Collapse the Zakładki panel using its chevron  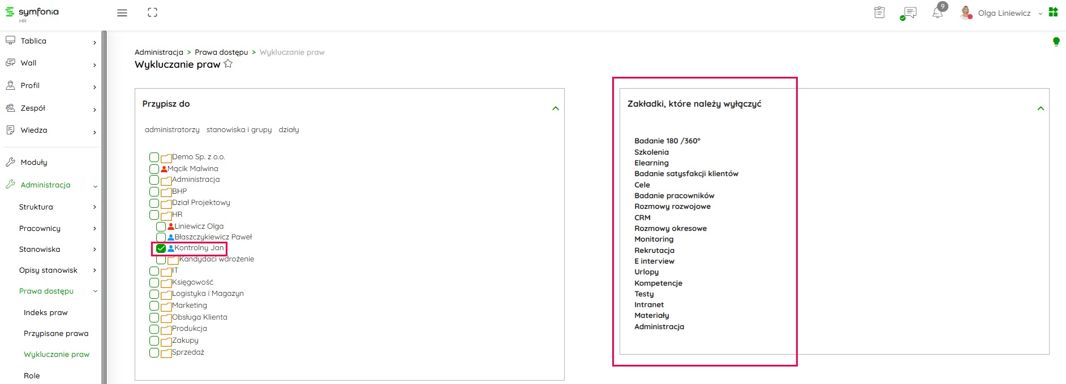[1040, 108]
